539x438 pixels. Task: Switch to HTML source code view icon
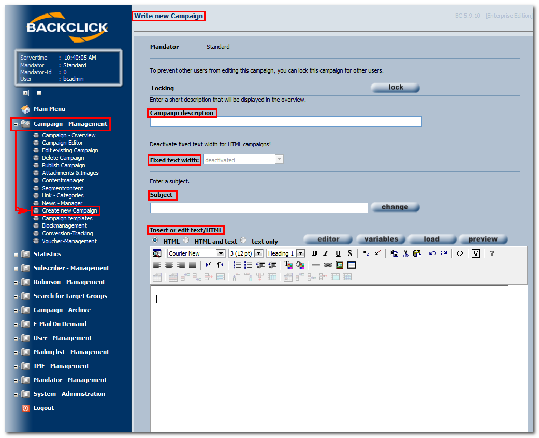pyautogui.click(x=460, y=253)
